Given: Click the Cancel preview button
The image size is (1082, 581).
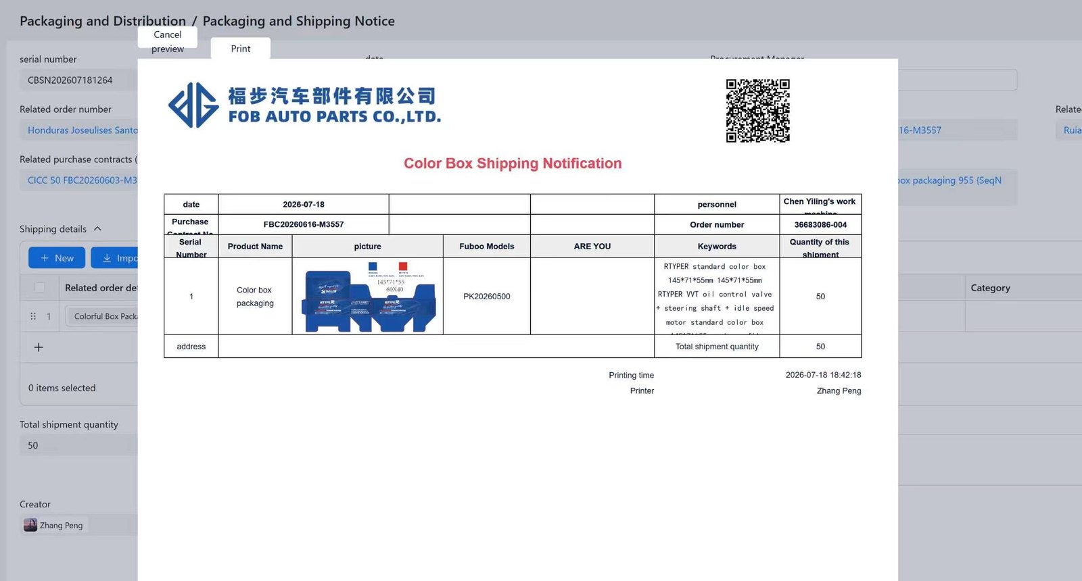Looking at the screenshot, I should 168,36.
